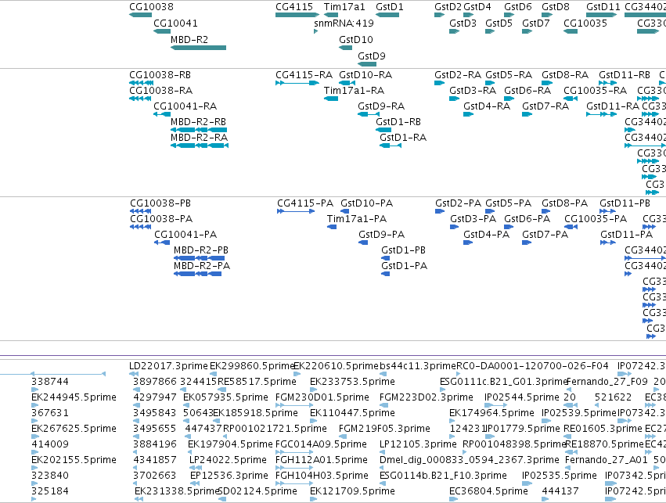666x503 pixels.
Task: Select the GstD3 gene label
Action: 463,23
